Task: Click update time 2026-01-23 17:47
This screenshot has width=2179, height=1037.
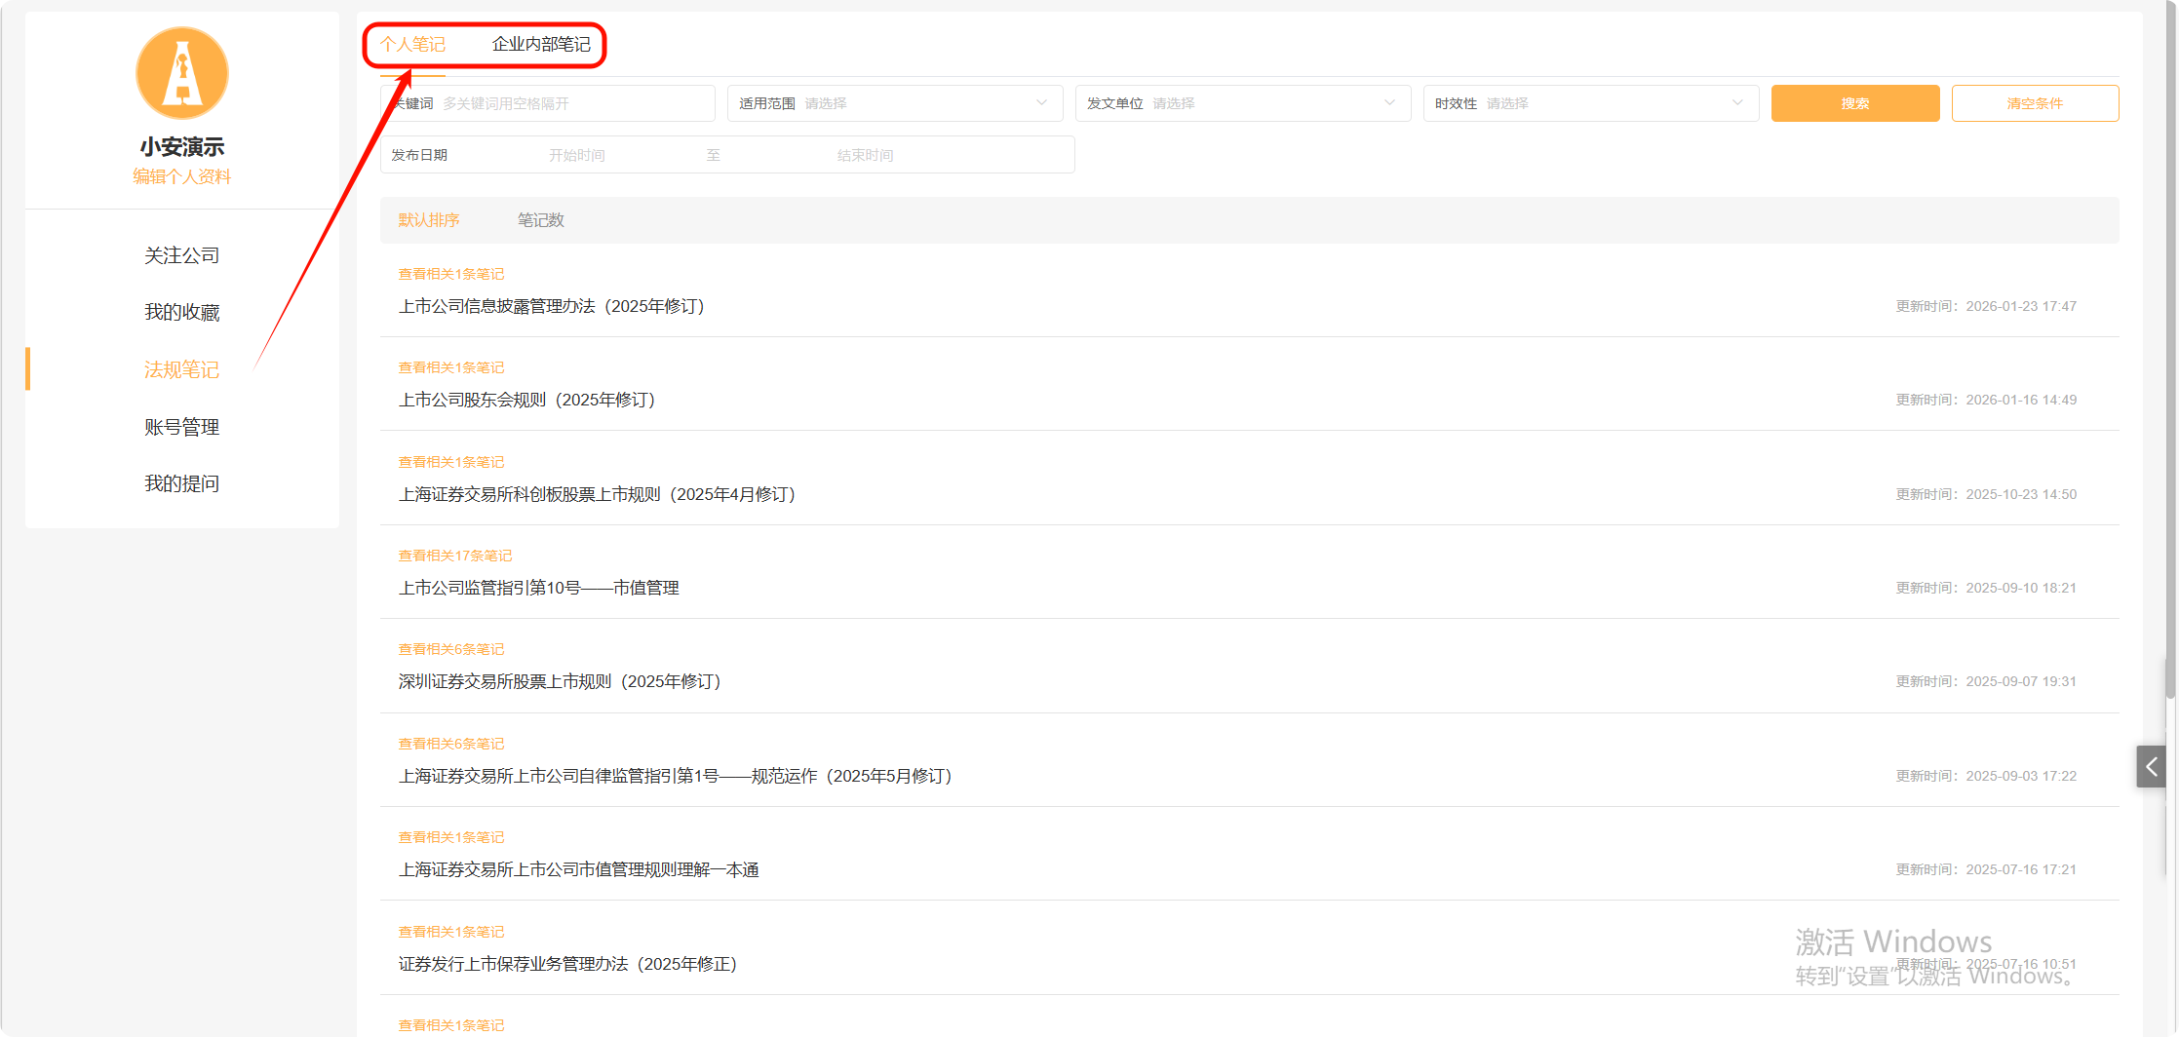Action: coord(1986,306)
